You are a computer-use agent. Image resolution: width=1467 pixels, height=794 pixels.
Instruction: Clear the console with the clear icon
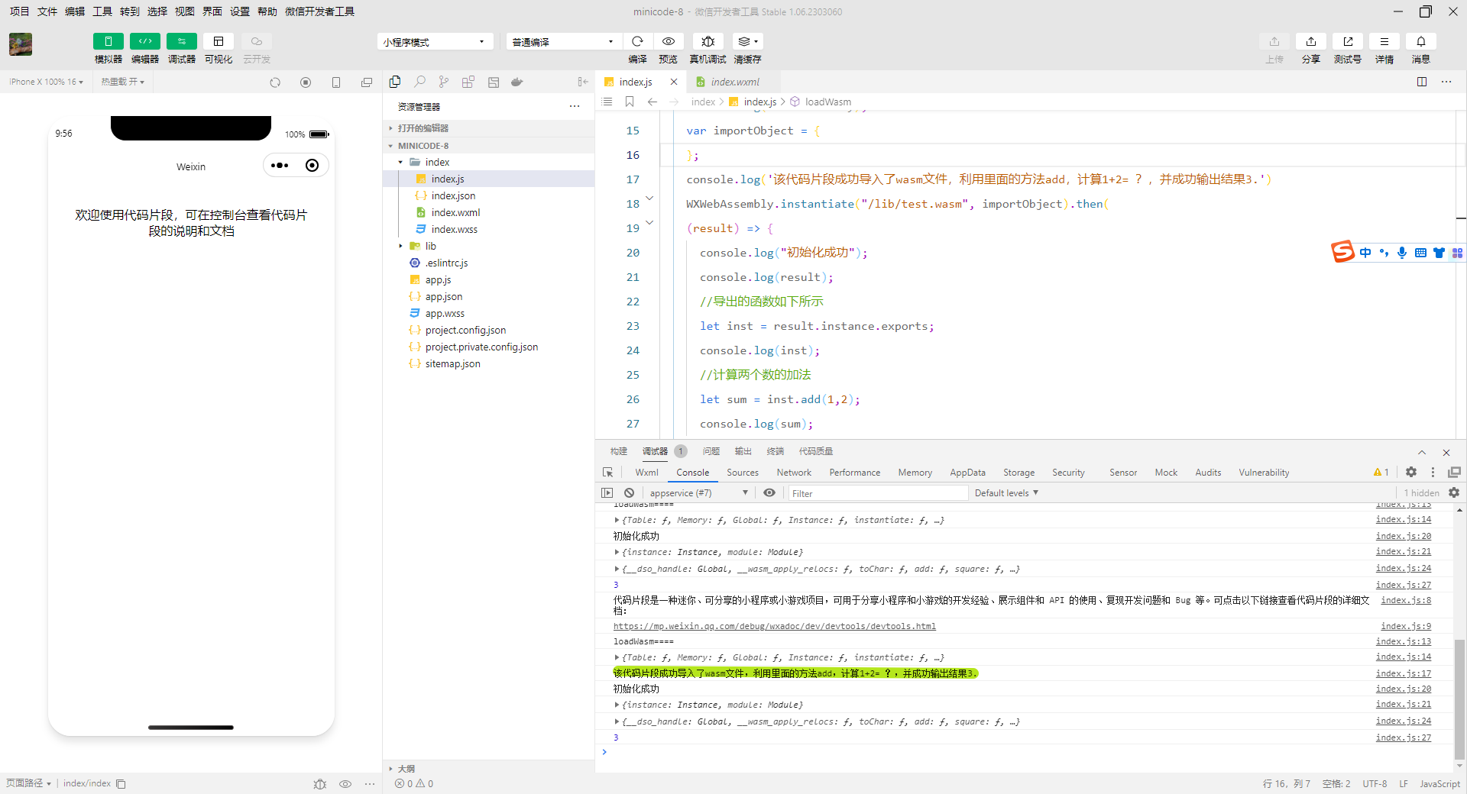(629, 493)
